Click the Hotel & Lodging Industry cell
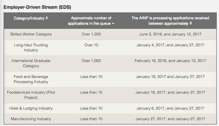219x126 pixels. (x=31, y=108)
